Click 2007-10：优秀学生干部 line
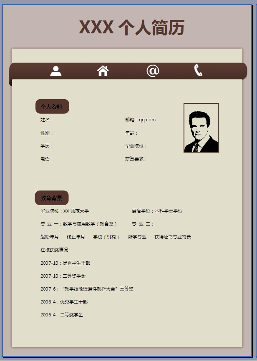Screen dimensions: 257x361 pos(65,263)
